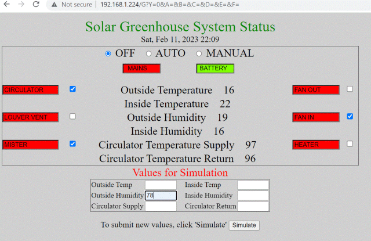The image size is (371, 241).
Task: Focus the Circulator Return input field
Action: (x=253, y=206)
